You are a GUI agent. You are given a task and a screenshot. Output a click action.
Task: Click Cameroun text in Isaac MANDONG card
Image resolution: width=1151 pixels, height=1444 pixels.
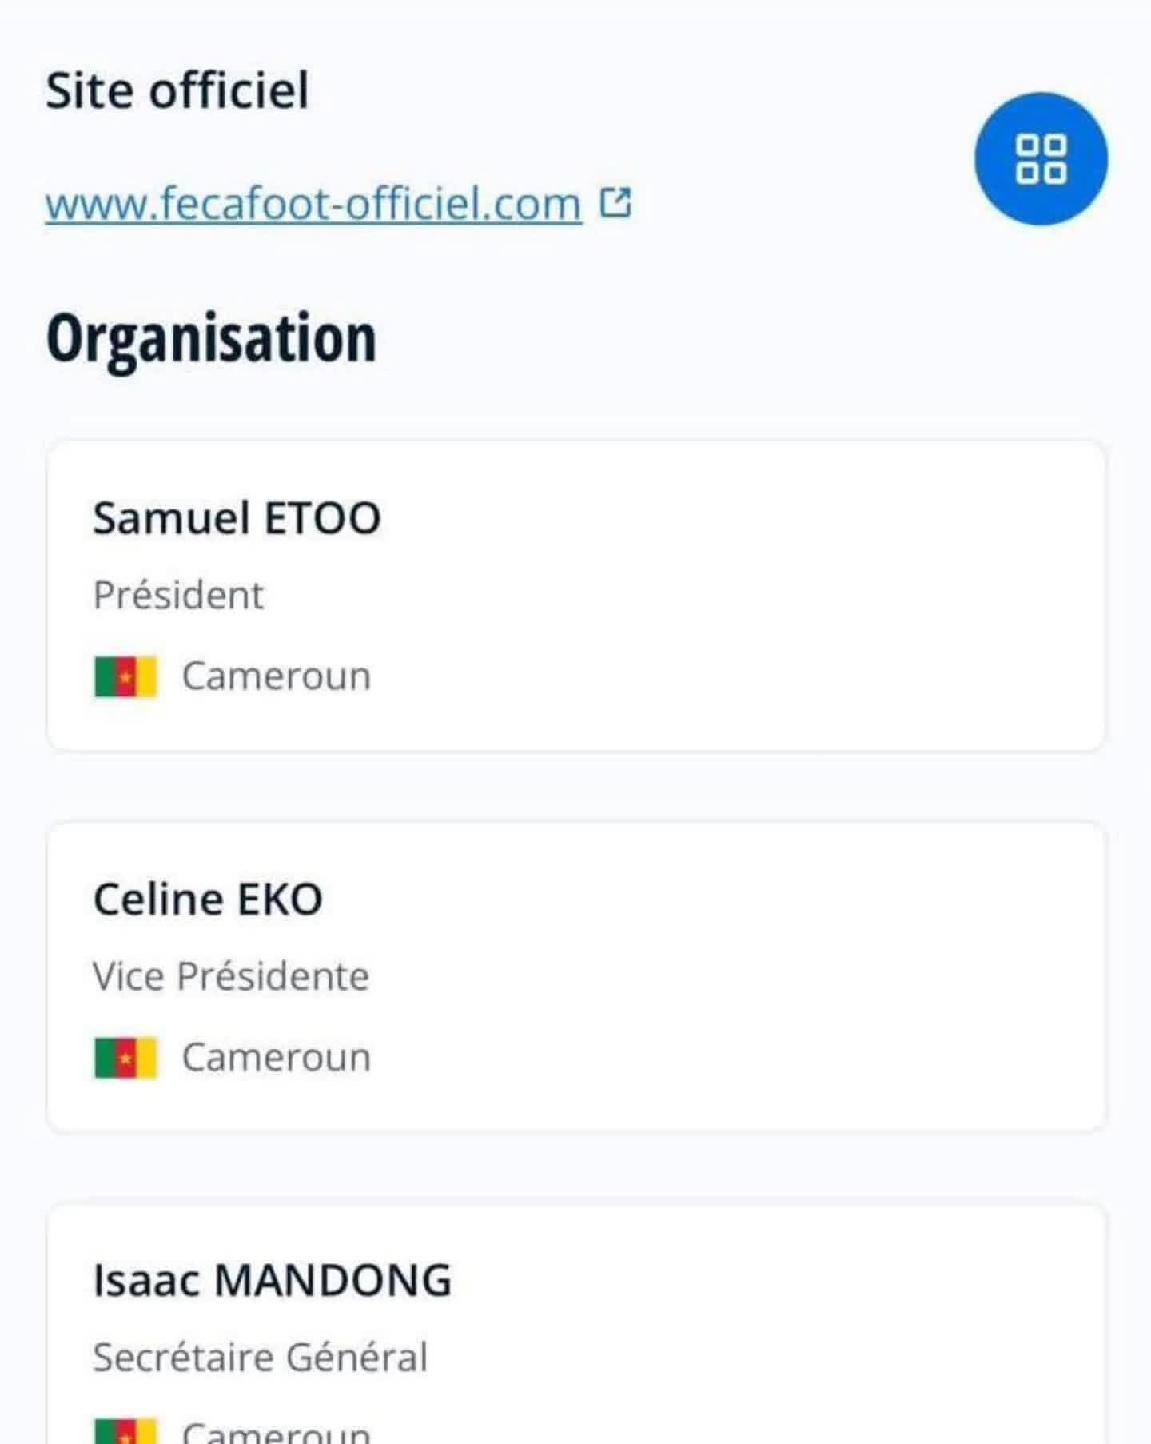click(x=277, y=1432)
